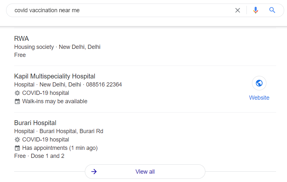
Task: Click 'Has appointments (1 min ago)' text
Action: coord(60,148)
